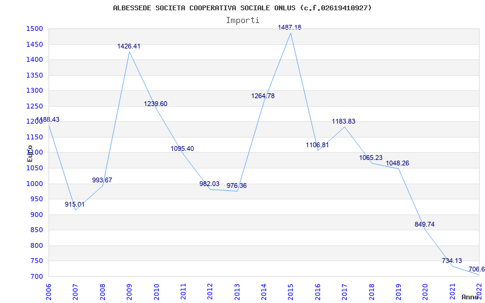
Task: Click the 2018 x-axis year label
Action: pos(372,291)
